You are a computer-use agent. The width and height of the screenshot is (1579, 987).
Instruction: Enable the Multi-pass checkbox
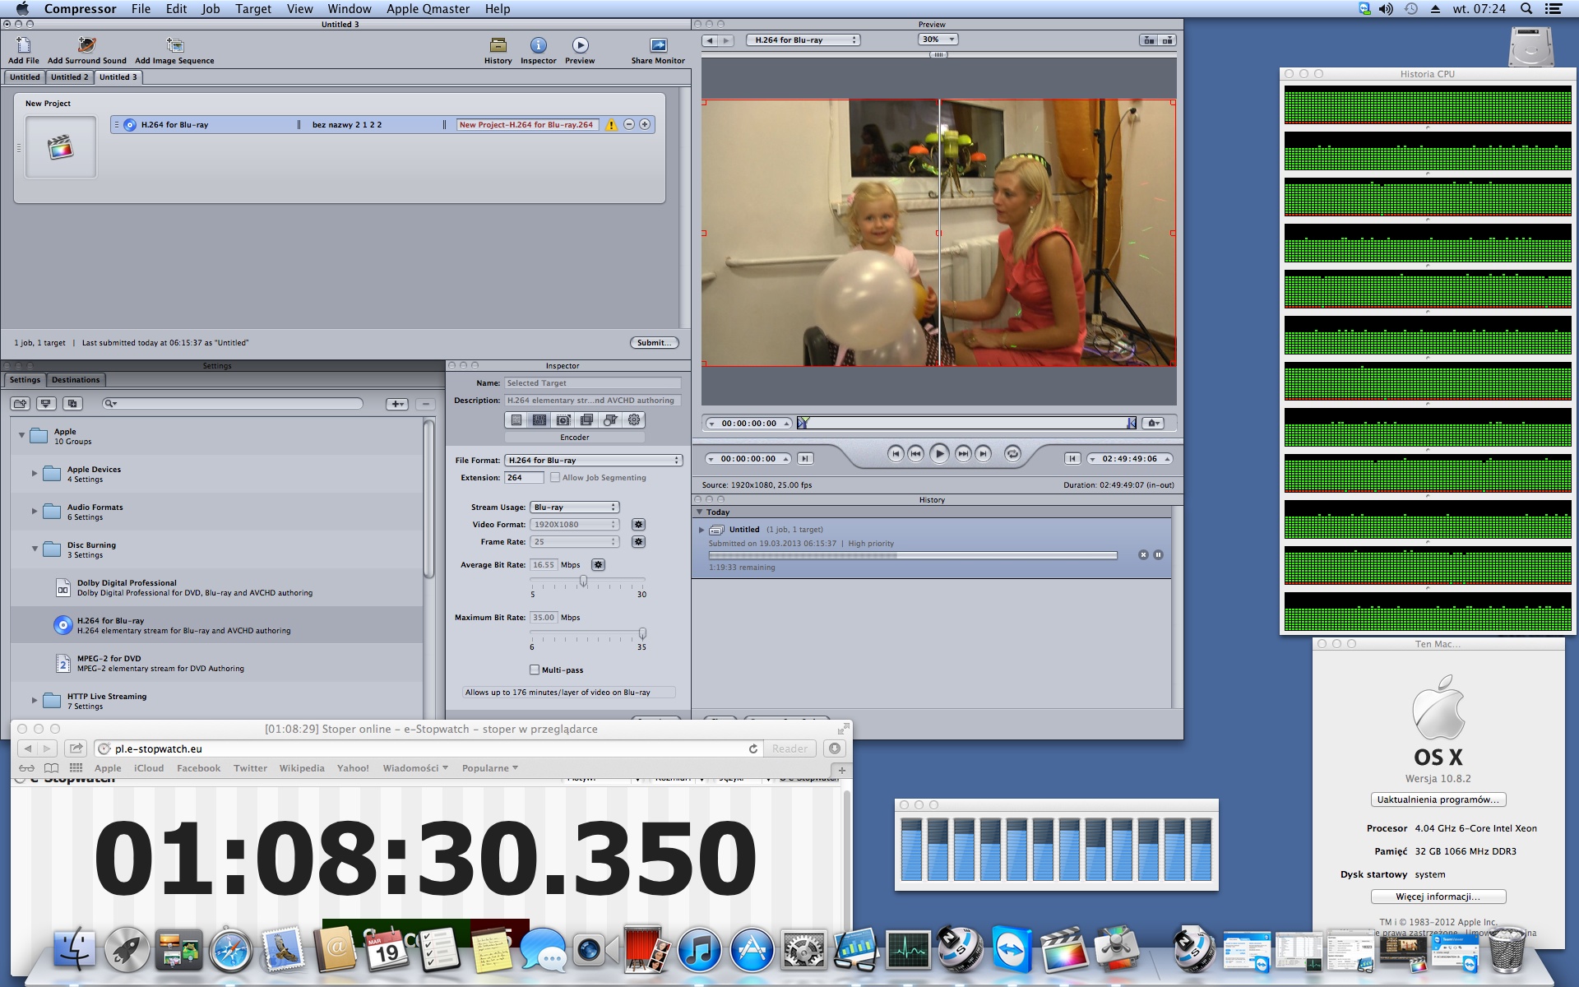pyautogui.click(x=535, y=670)
